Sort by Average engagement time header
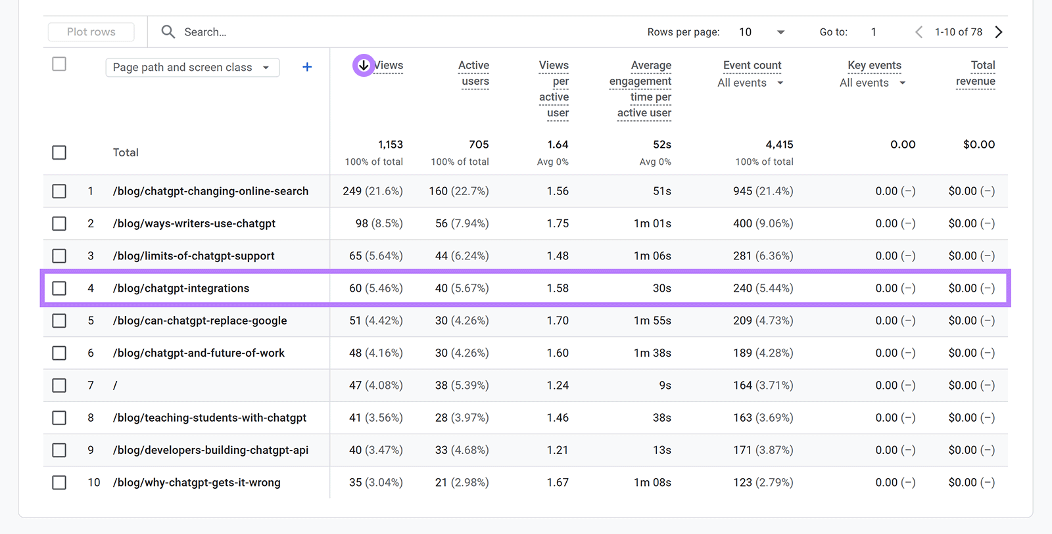Screen dimensions: 1052x534 point(642,89)
